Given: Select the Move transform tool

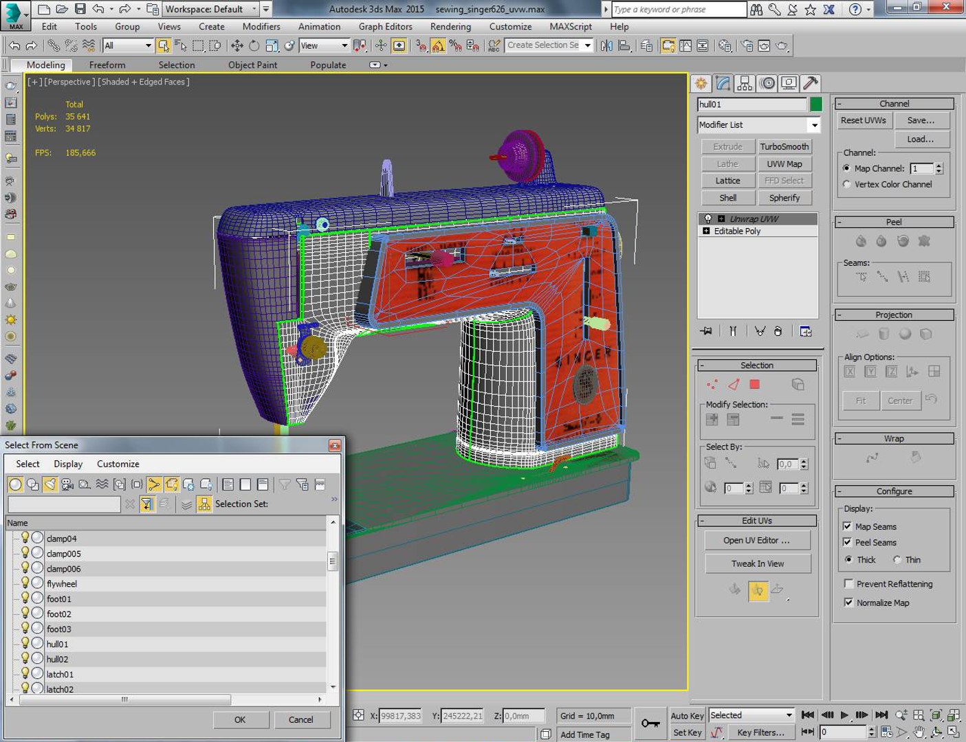Looking at the screenshot, I should [x=237, y=45].
